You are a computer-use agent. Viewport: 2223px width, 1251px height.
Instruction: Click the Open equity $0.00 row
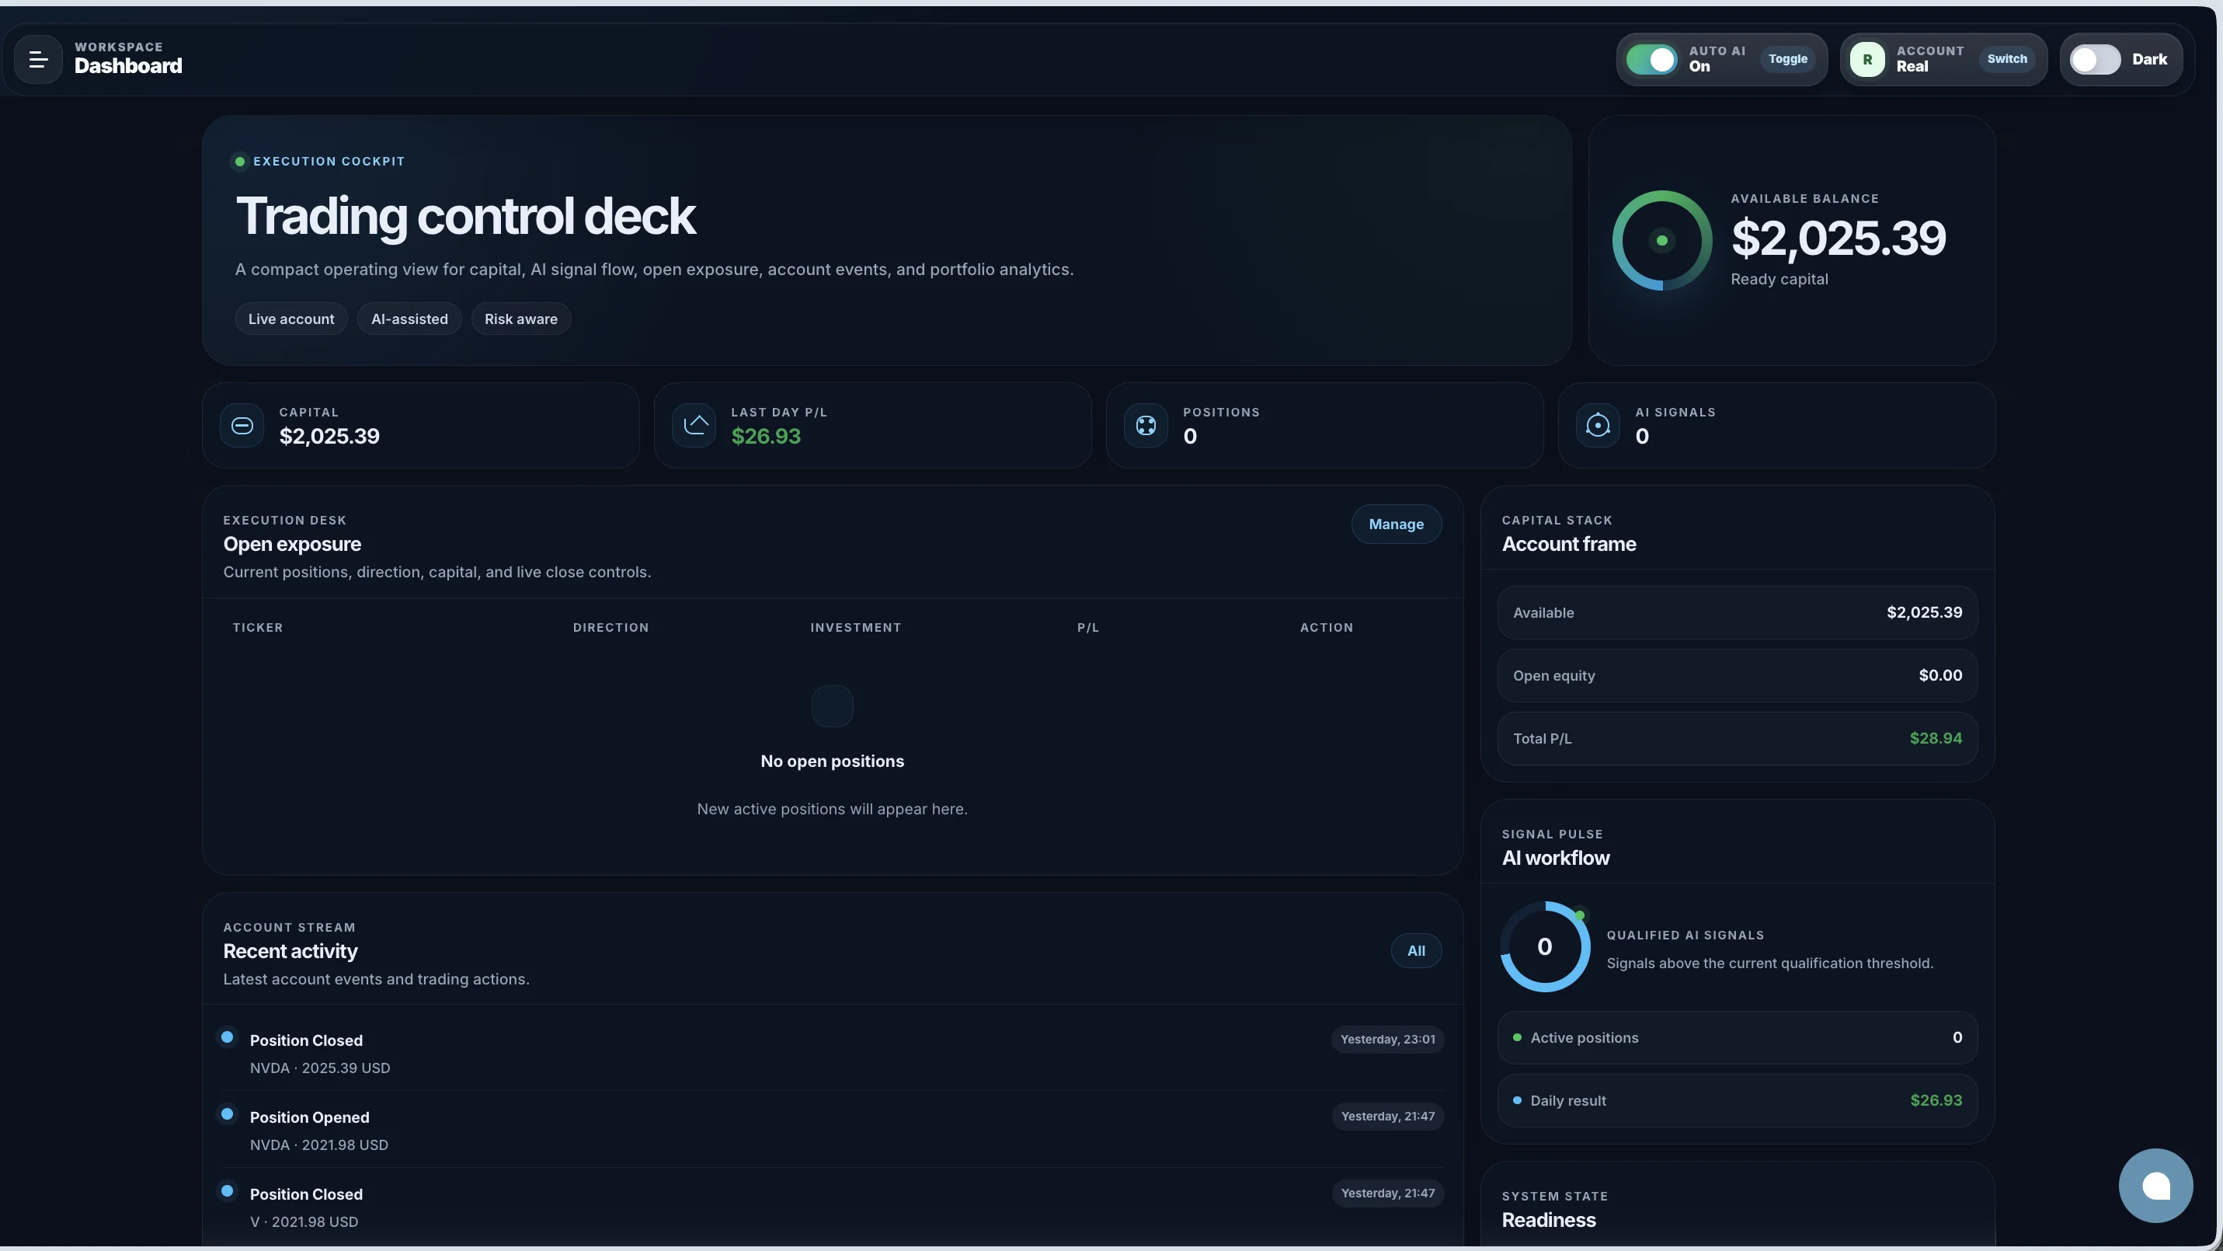1737,676
